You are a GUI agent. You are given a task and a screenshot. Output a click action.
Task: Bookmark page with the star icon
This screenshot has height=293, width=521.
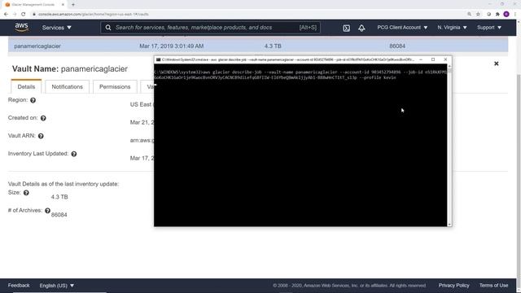[x=478, y=15]
